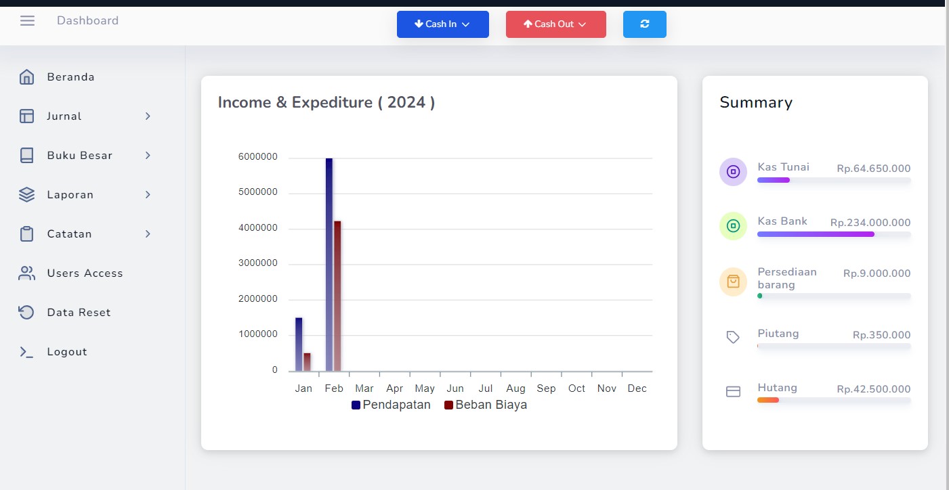
Task: Click the Kas Bank progress bar
Action: pos(833,234)
